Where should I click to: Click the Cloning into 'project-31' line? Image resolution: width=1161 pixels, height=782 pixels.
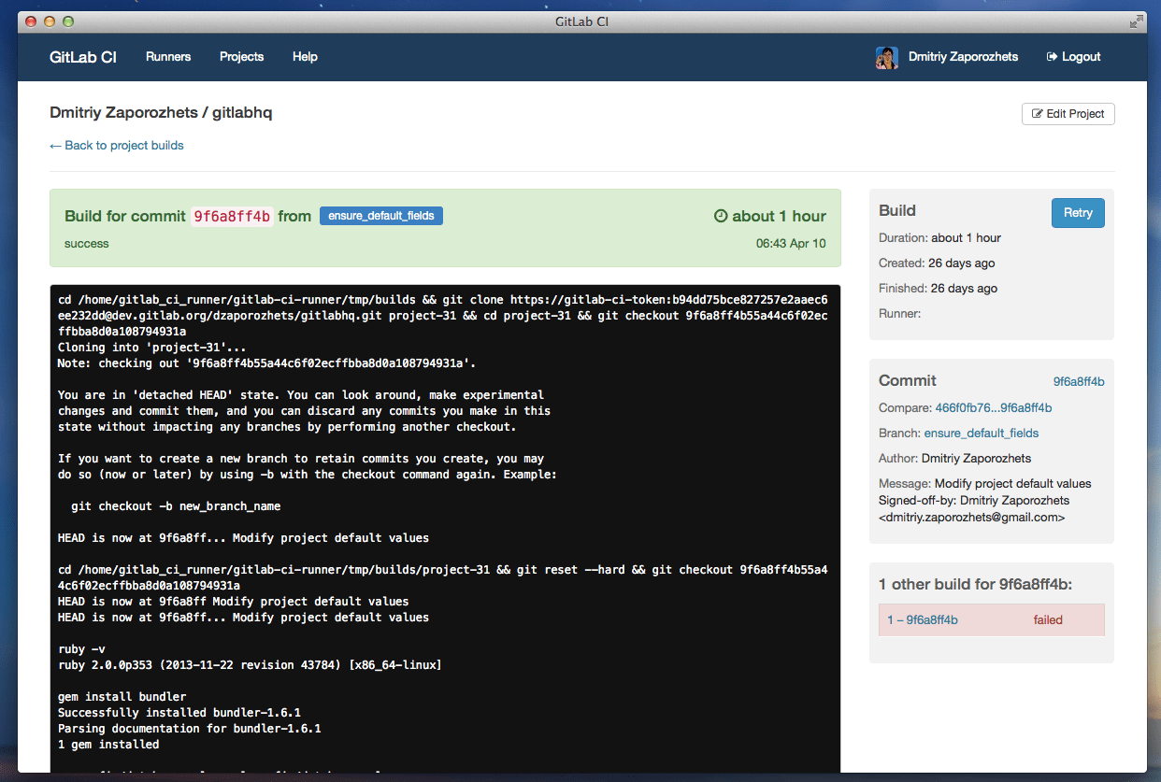point(152,348)
